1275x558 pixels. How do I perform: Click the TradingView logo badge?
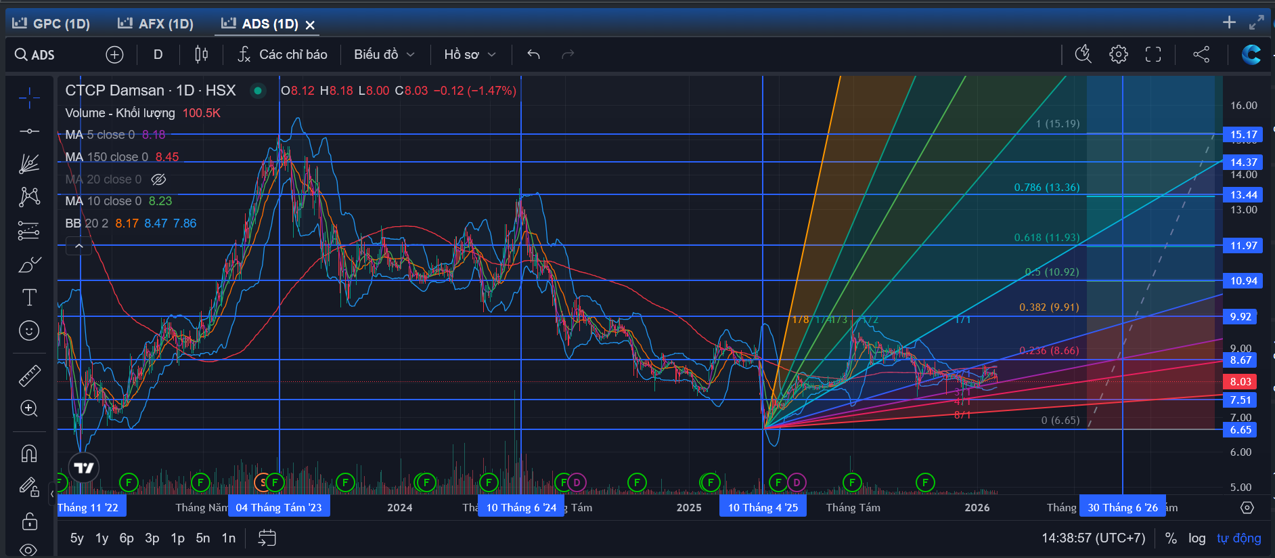click(84, 468)
